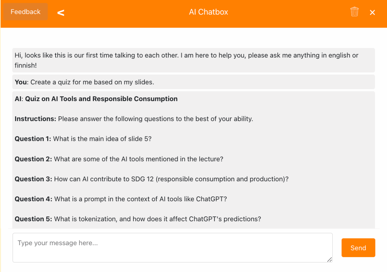Select the AI Chatbox title bar text

208,12
